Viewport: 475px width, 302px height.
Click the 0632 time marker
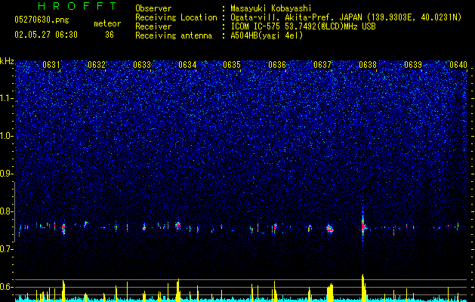[97, 65]
